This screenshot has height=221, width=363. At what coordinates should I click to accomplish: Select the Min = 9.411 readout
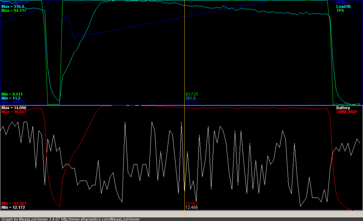[x=12, y=94]
